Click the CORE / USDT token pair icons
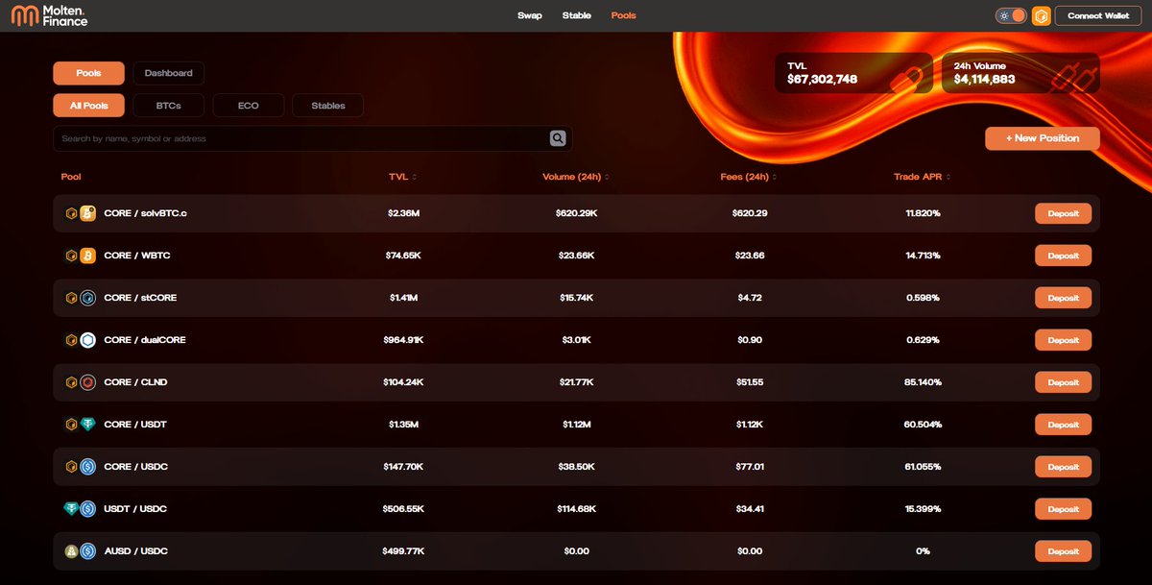1152x585 pixels. click(80, 425)
